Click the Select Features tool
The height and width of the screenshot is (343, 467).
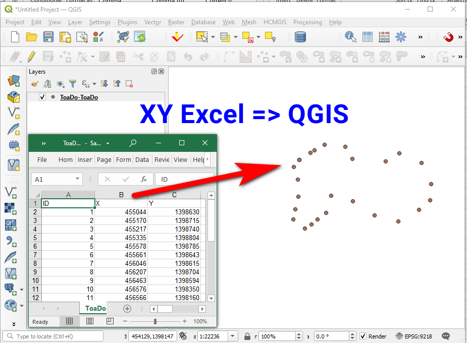pos(202,37)
